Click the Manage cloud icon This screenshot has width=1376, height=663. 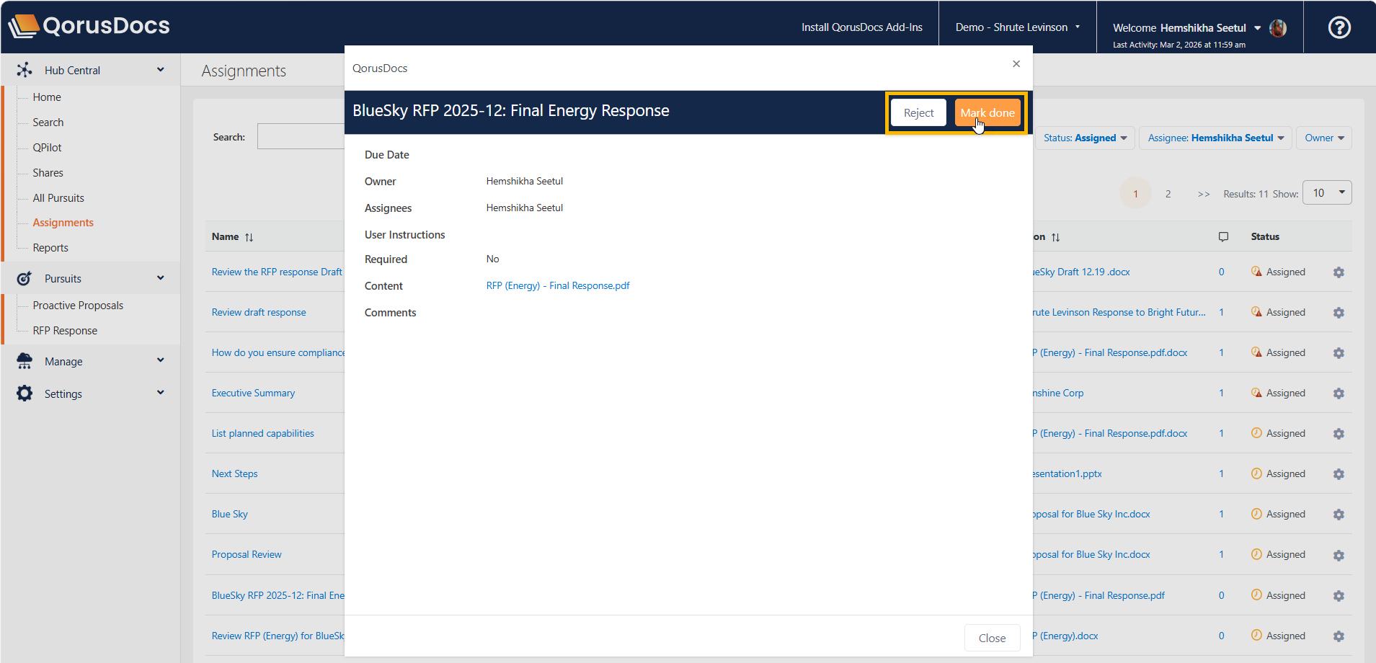click(25, 361)
